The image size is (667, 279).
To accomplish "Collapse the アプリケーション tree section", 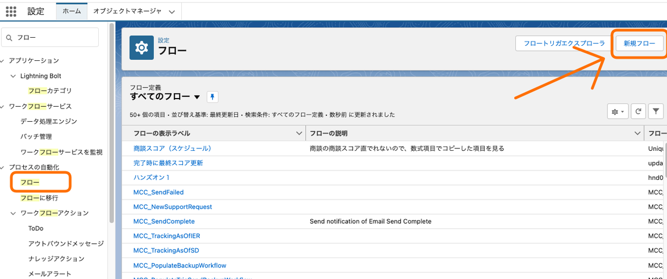I will (x=2, y=61).
